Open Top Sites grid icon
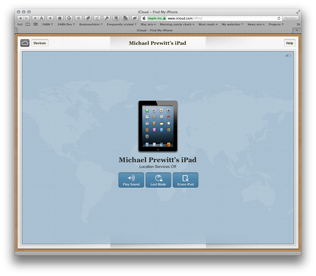This screenshot has width=316, height=276. (x=36, y=24)
